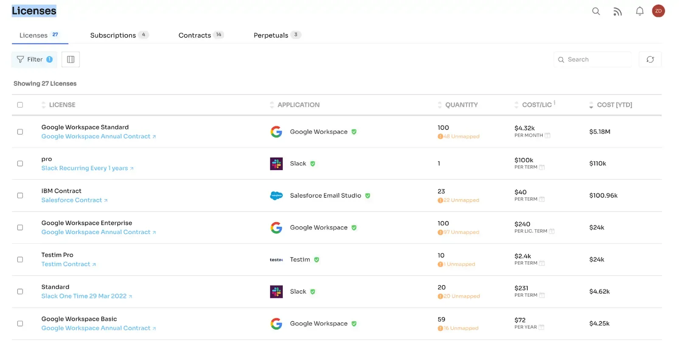Open Slack Recurring Every 1 years link
The width and height of the screenshot is (679, 343).
(87, 168)
